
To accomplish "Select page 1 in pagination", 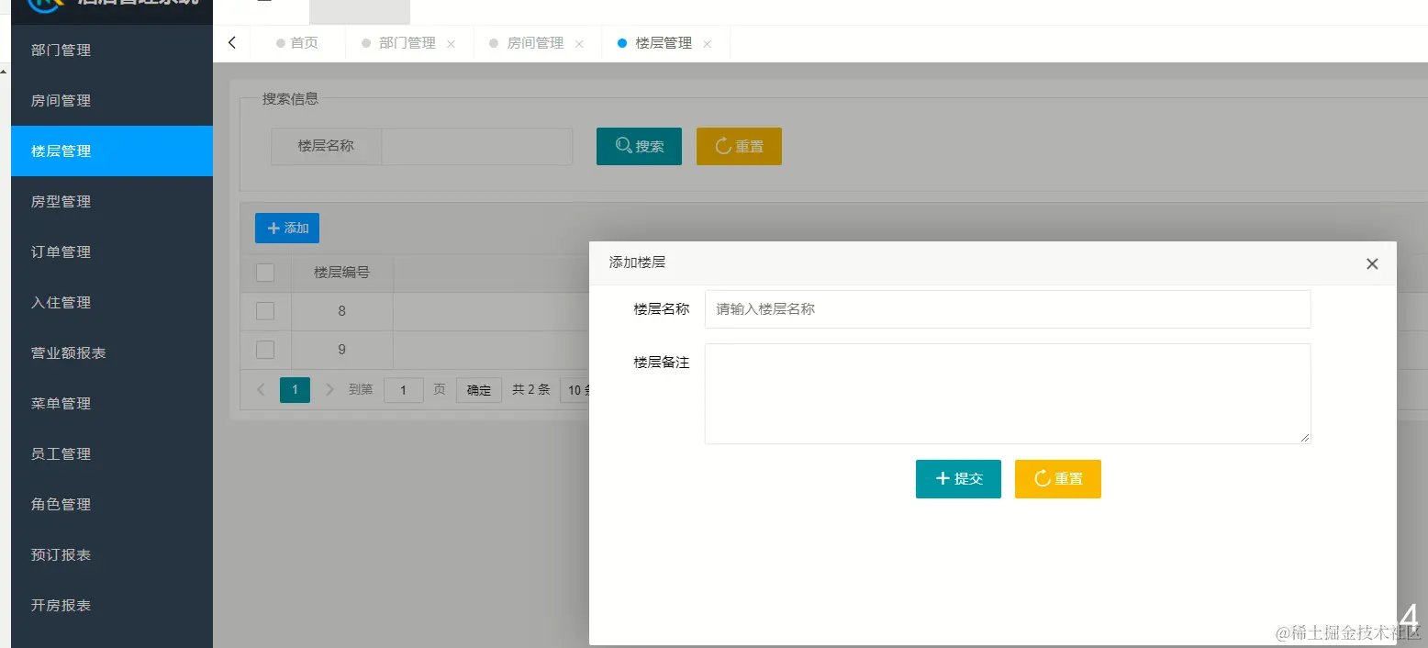I will 295,390.
